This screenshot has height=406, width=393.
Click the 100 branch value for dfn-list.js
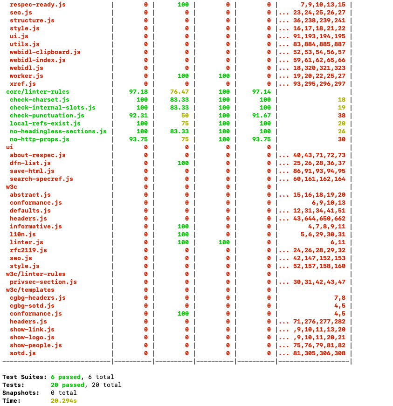point(183,163)
